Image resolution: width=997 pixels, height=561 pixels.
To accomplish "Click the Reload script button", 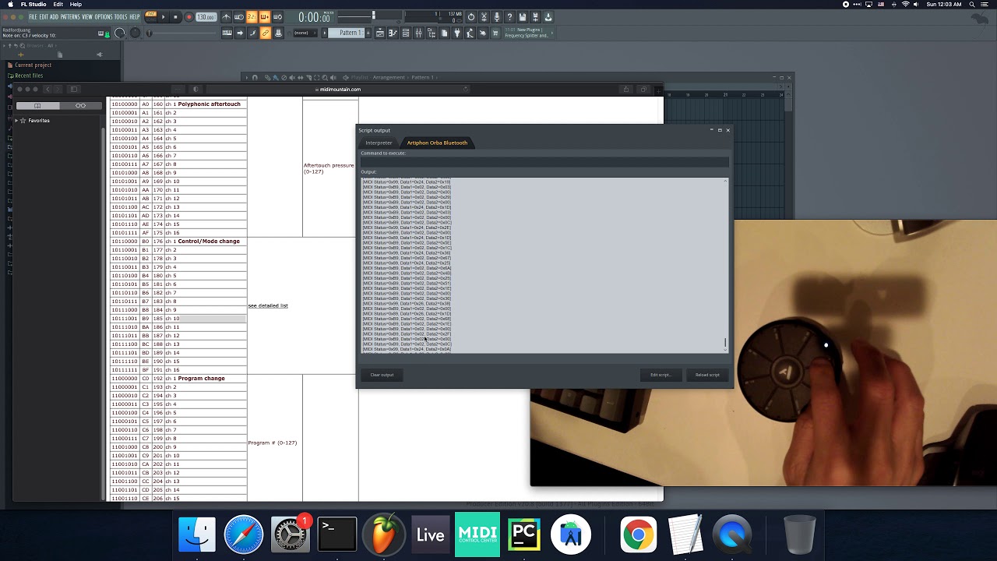I will tap(707, 375).
